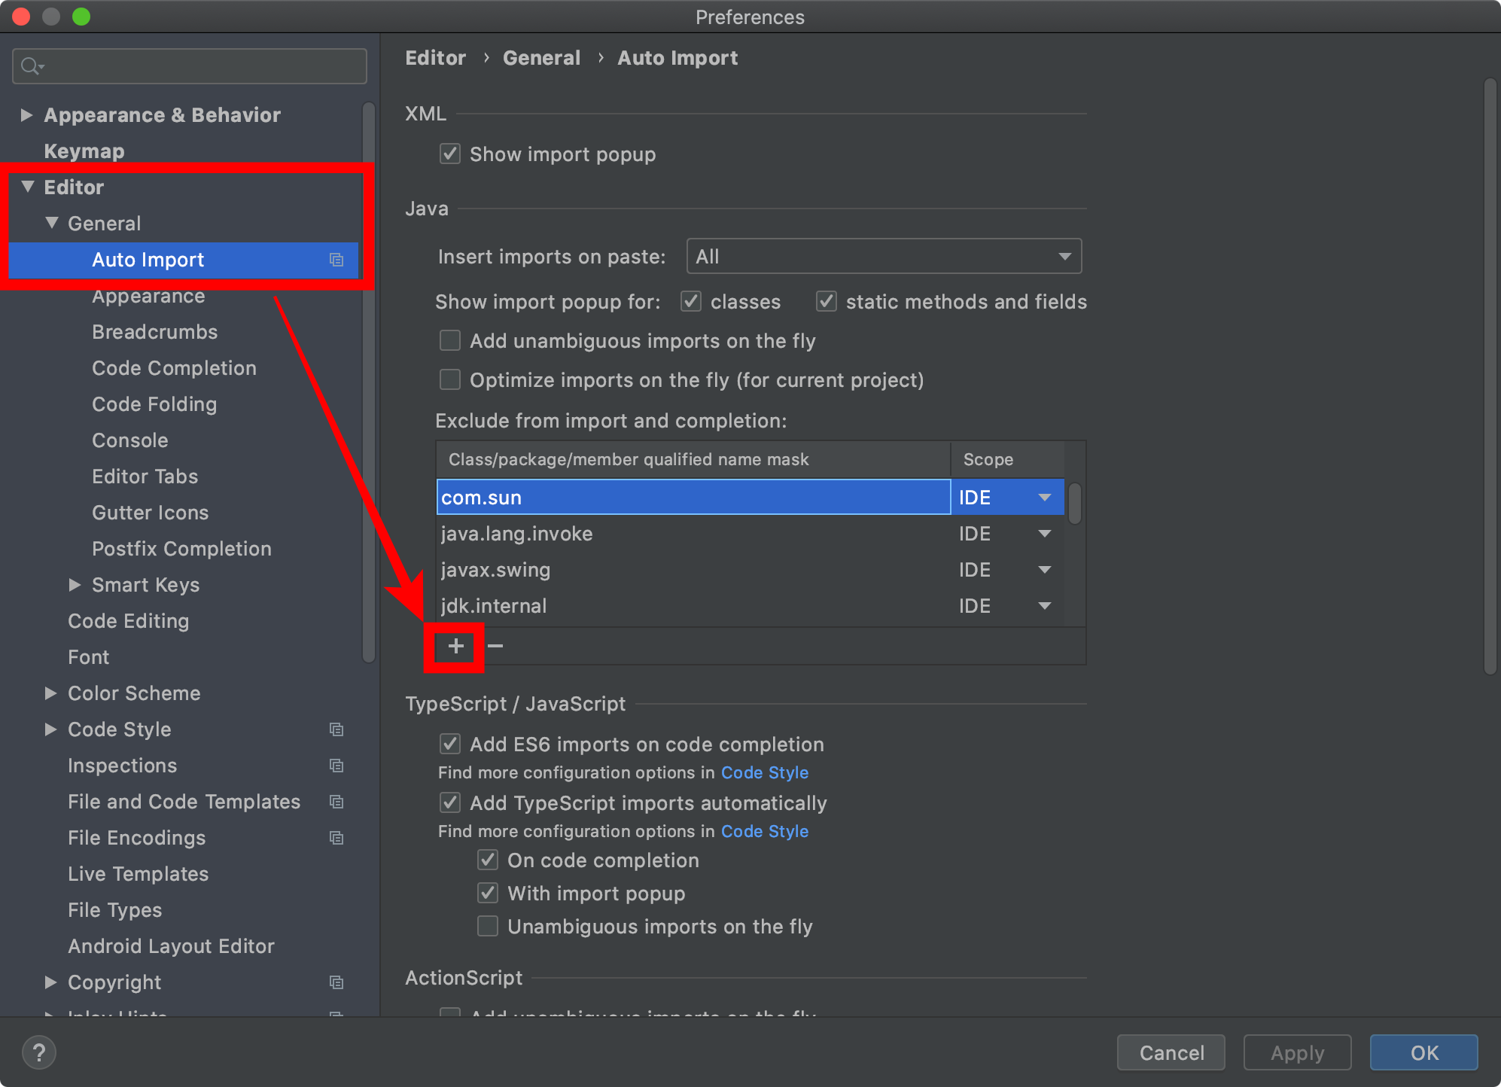
Task: Follow the first Code Style link
Action: [x=764, y=773]
